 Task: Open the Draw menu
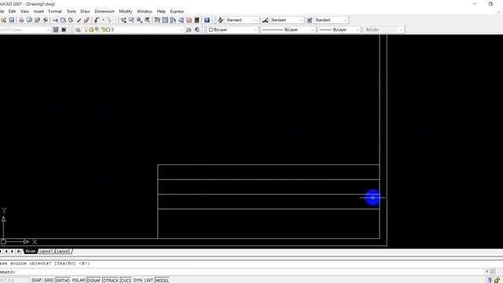point(85,11)
